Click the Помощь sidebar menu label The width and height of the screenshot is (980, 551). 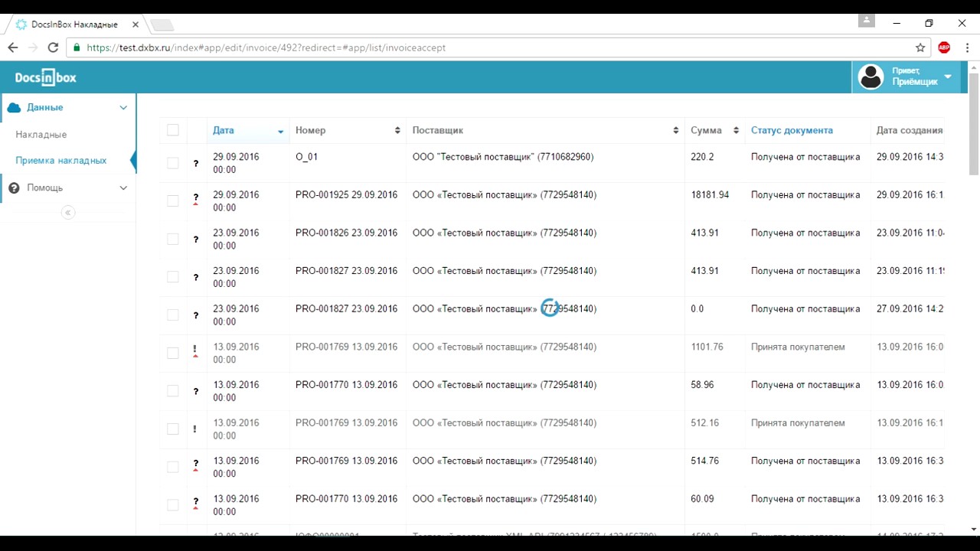(45, 188)
